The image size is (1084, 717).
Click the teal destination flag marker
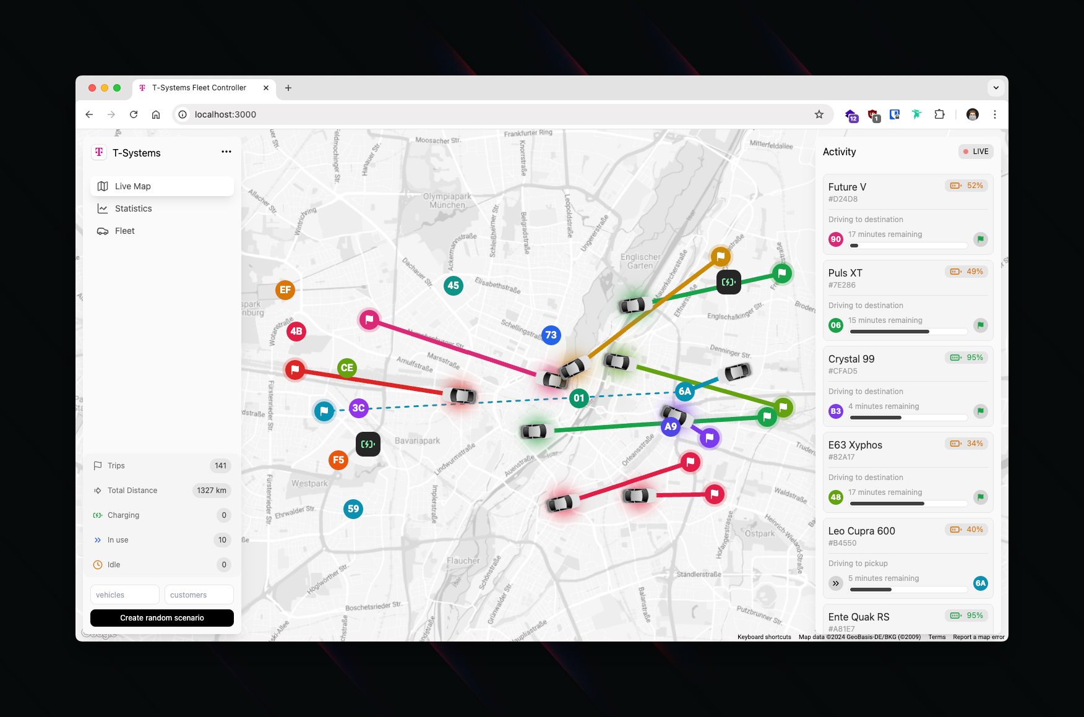pos(324,411)
